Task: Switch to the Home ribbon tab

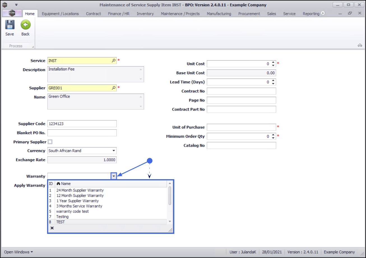Action: click(30, 13)
